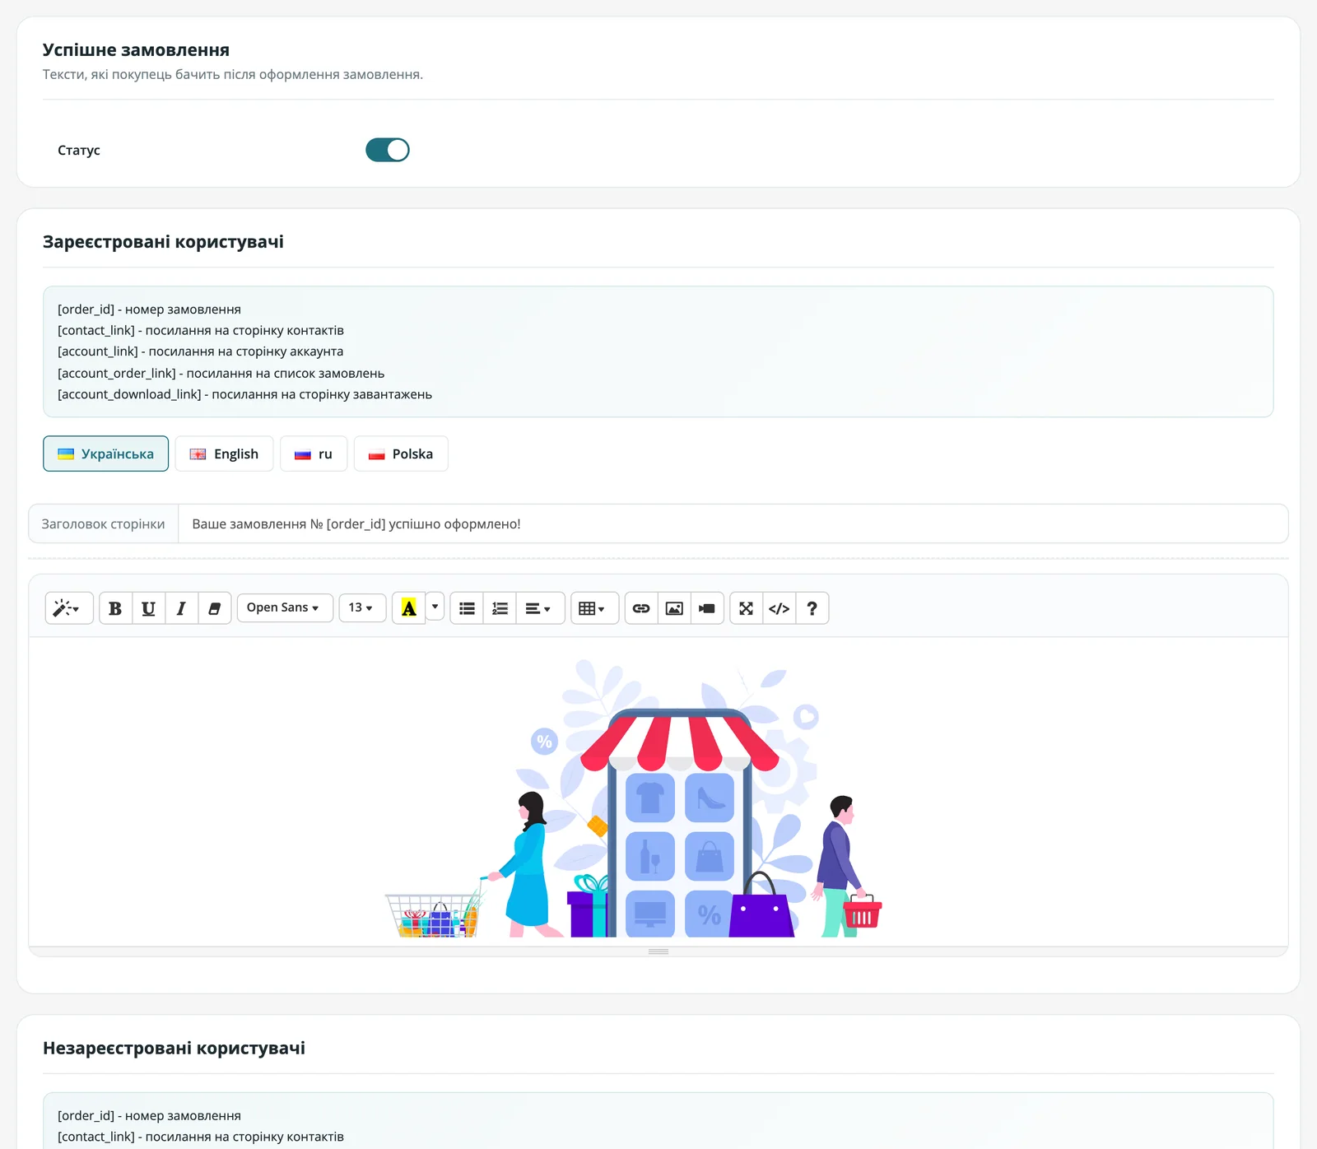Open the Open Sans font family dropdown
1317x1149 pixels.
coord(285,608)
